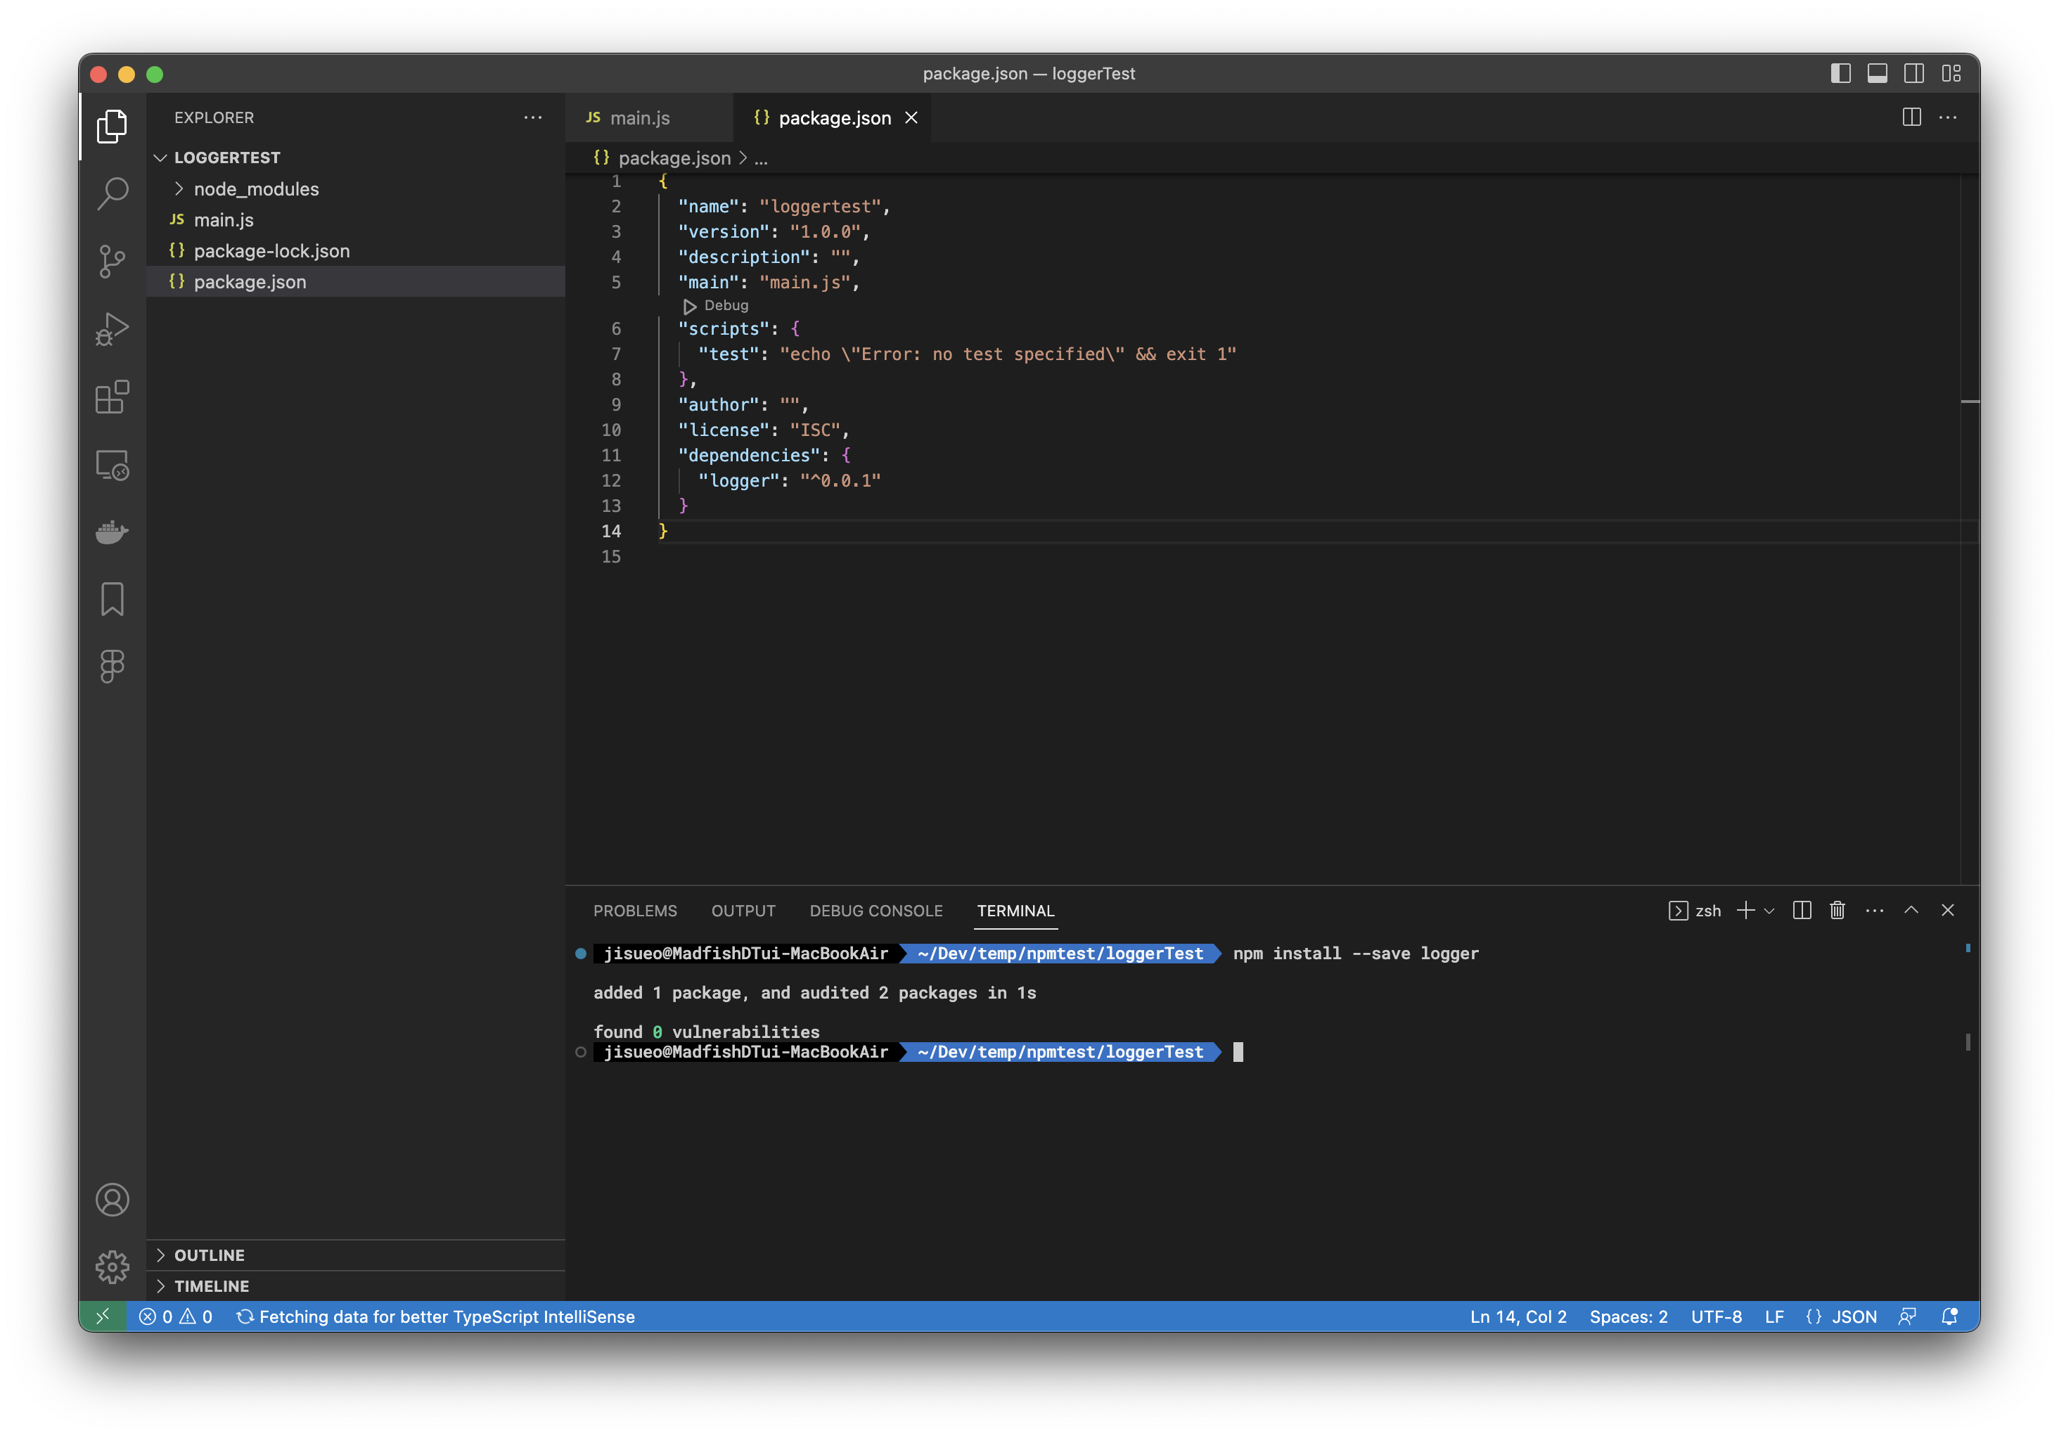The image size is (2059, 1436).
Task: Open package-lock.json in the explorer
Action: coord(271,251)
